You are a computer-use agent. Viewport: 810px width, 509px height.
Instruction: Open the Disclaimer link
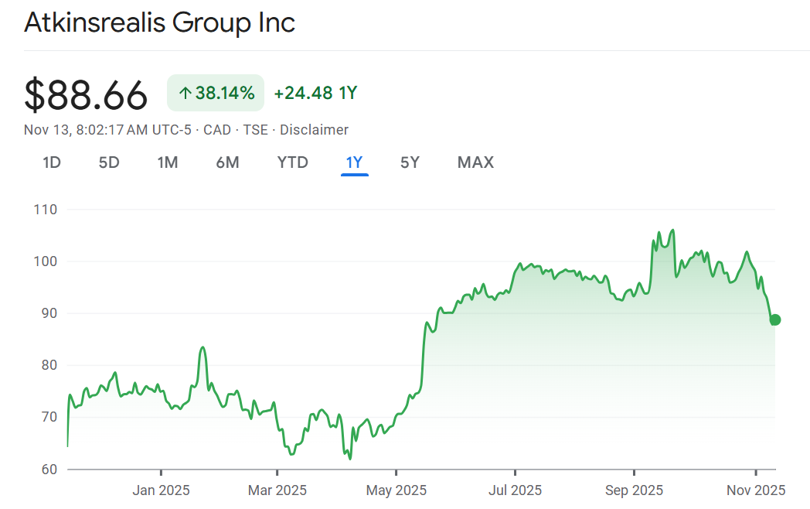(x=314, y=130)
